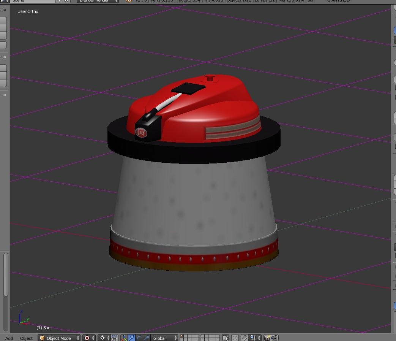Click the first scene layer button
Screen dimensions: 396x341
click(x=183, y=336)
